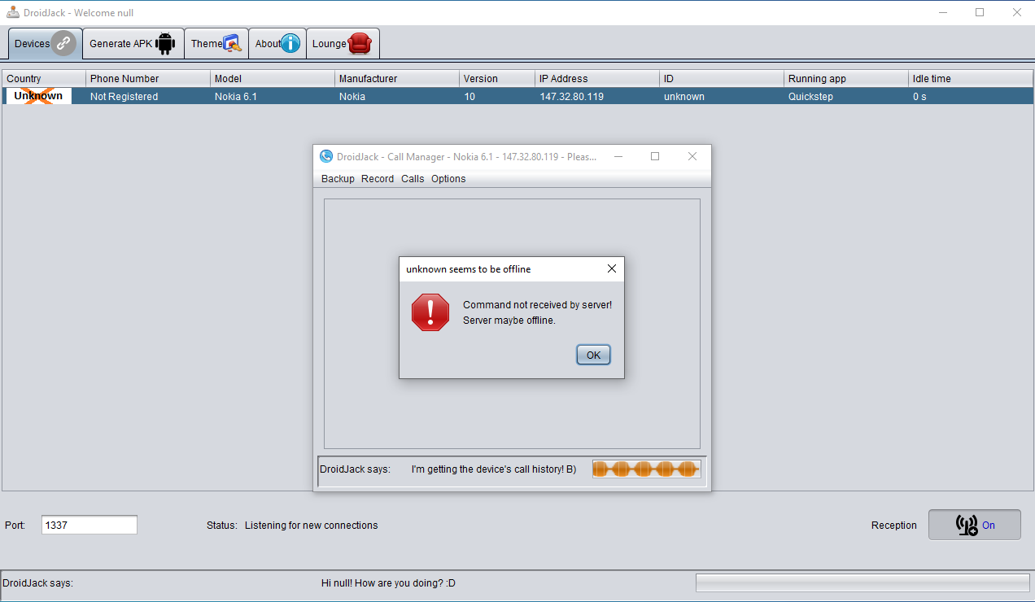
Task: Click the 'Nokia' manufacturer cell
Action: click(x=397, y=96)
